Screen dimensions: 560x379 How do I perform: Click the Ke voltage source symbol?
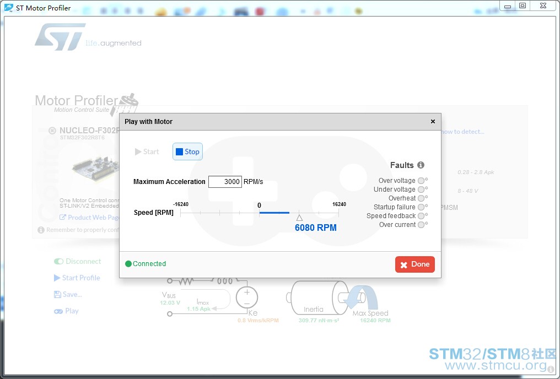(x=247, y=297)
